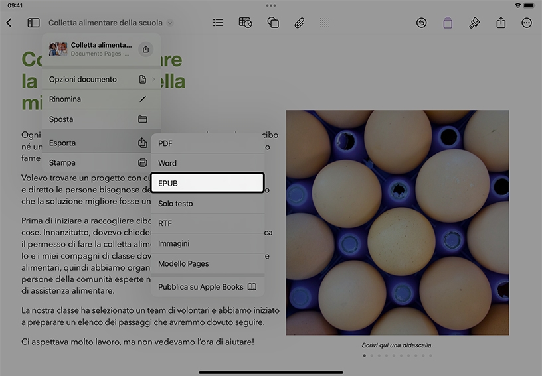Expand the chevron next to Opzioni documento
Screen dimensions: 542x376
(153, 80)
